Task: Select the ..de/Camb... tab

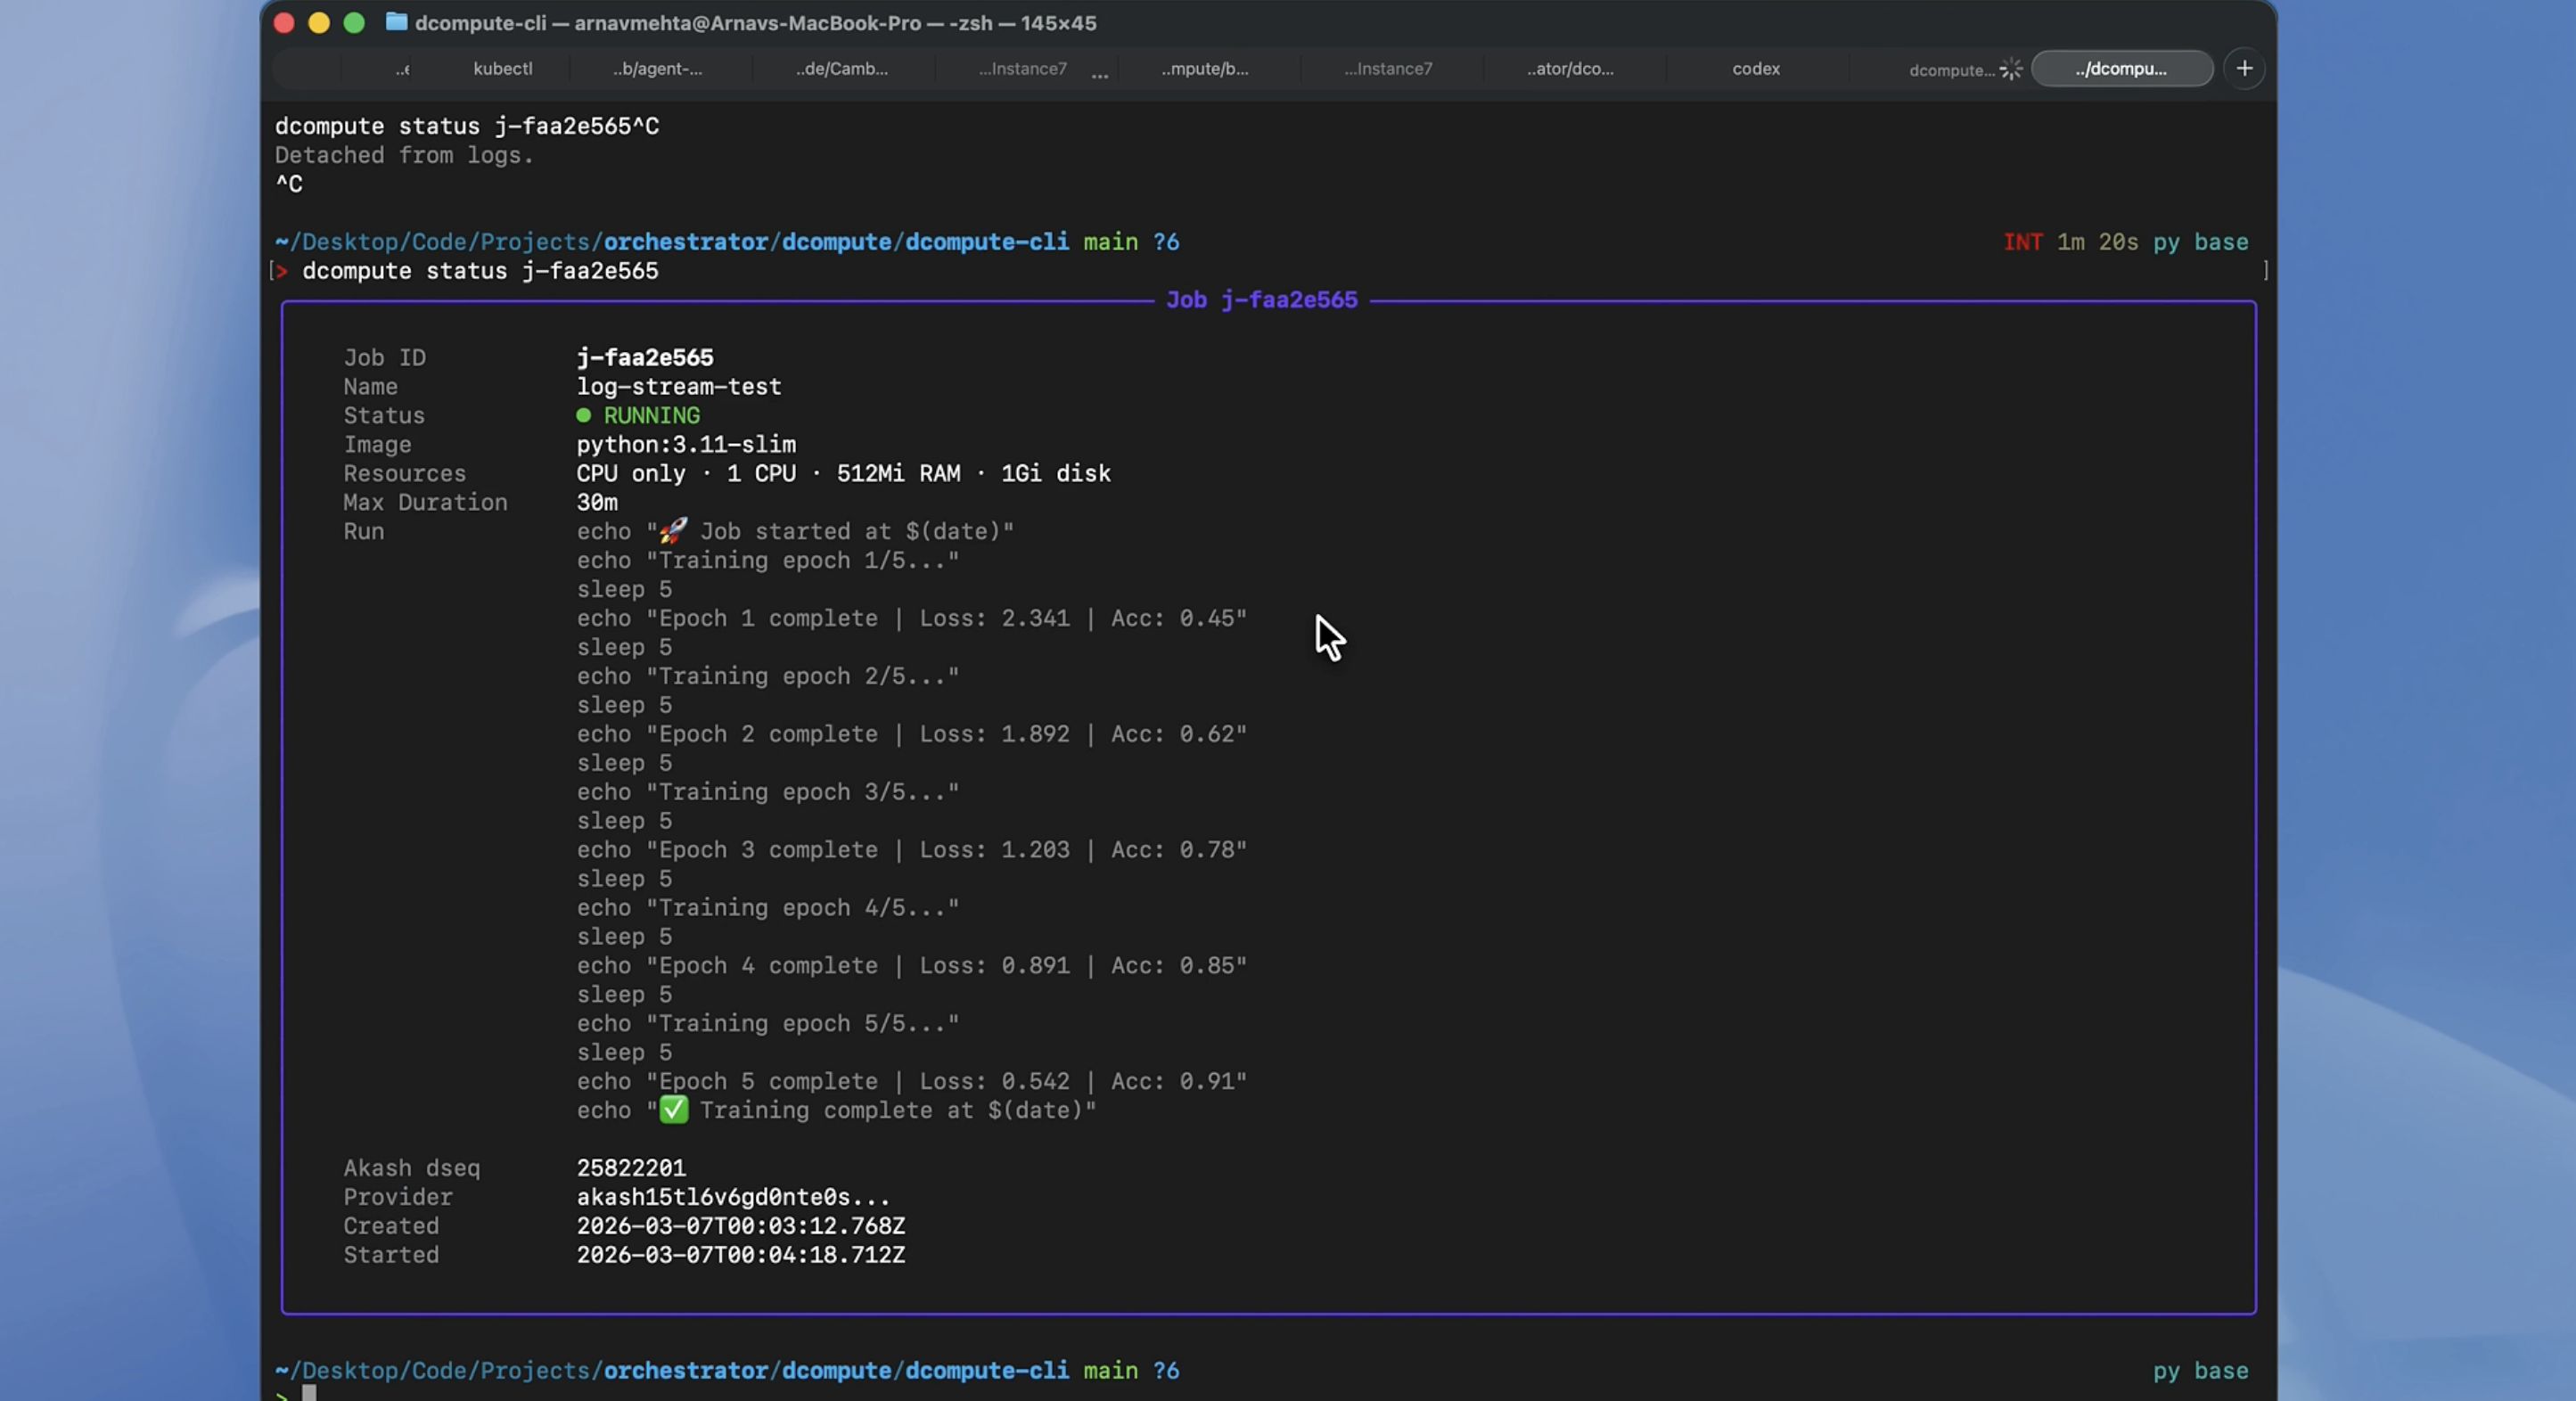Action: click(x=841, y=69)
